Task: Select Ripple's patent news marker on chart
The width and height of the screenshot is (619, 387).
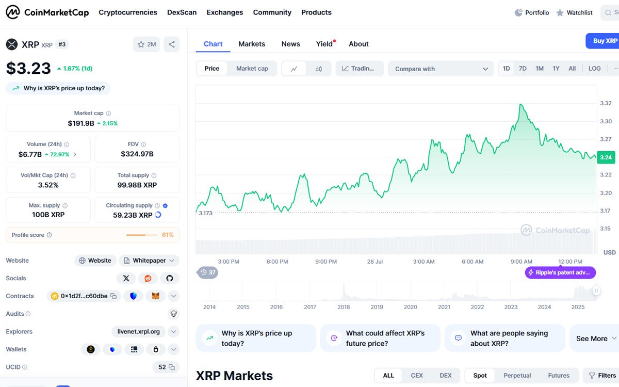Action: [x=560, y=272]
